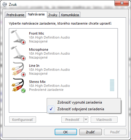This screenshot has height=140, width=131.
Task: Click the Zvuk speaker icon in title bar
Action: (x=5, y=5)
